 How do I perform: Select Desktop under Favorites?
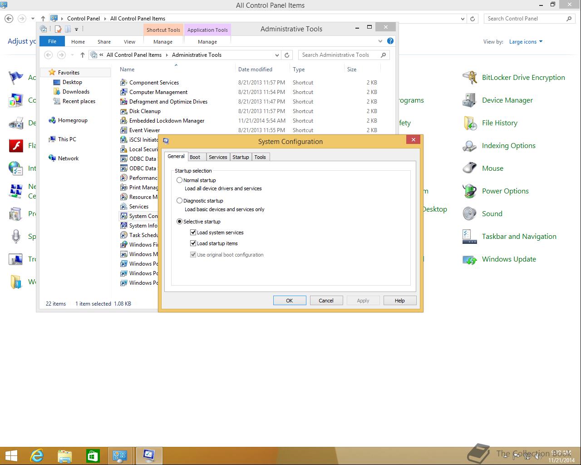pos(72,82)
